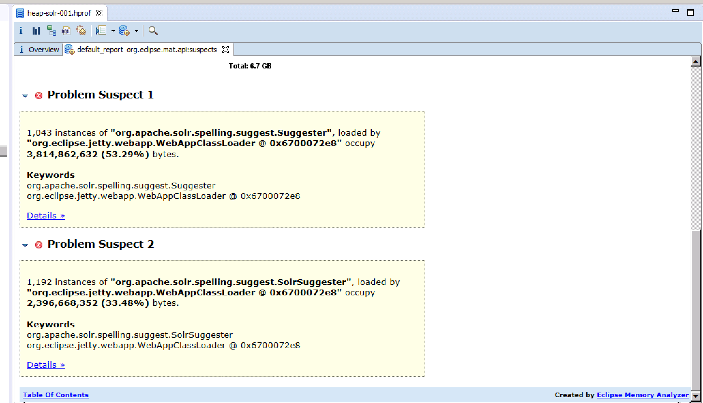Click the vertical scrollbar up arrow
The image size is (703, 403).
point(696,61)
